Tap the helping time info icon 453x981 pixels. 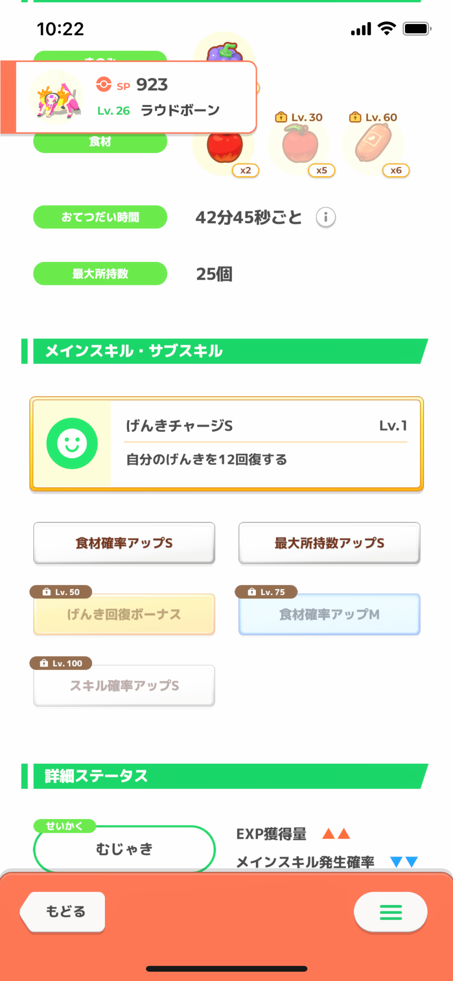326,217
